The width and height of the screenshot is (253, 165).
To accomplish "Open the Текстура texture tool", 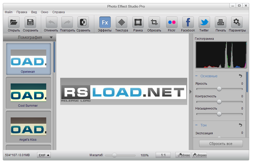I will 121,22.
